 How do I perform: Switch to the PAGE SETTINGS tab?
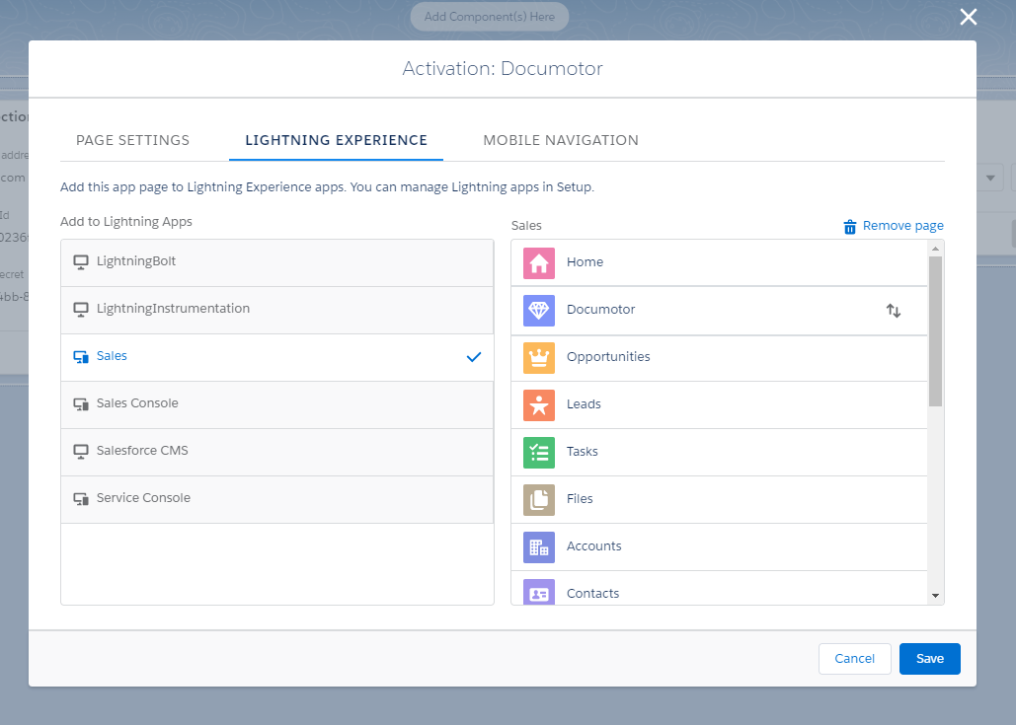coord(132,140)
